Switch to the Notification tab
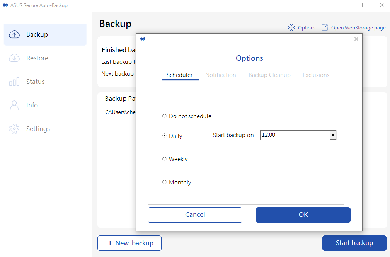Screen dimensions: 390x257 [x=221, y=75]
